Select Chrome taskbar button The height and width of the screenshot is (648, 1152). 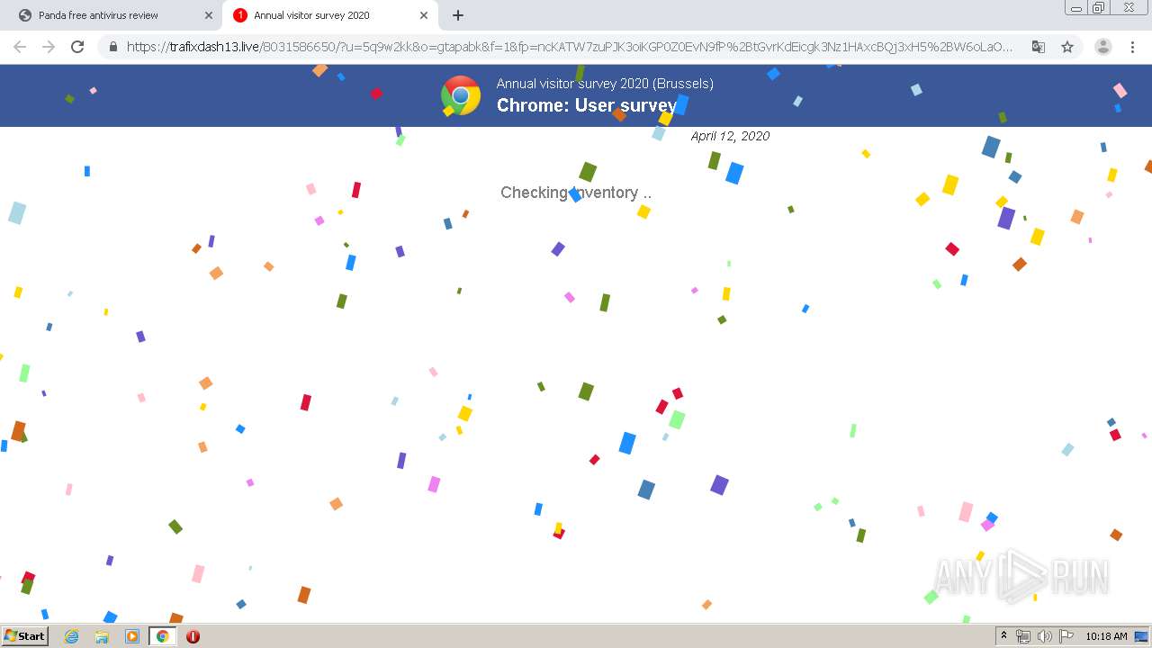pyautogui.click(x=163, y=636)
